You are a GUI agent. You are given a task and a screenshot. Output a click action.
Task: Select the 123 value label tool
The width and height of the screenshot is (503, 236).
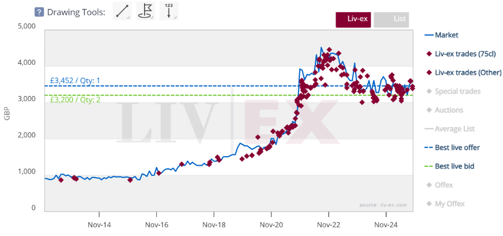(169, 11)
